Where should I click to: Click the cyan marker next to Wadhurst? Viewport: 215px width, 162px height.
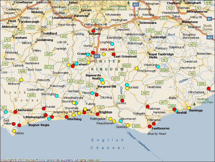point(158,67)
